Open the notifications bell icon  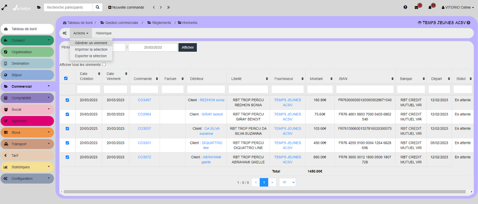430,7
